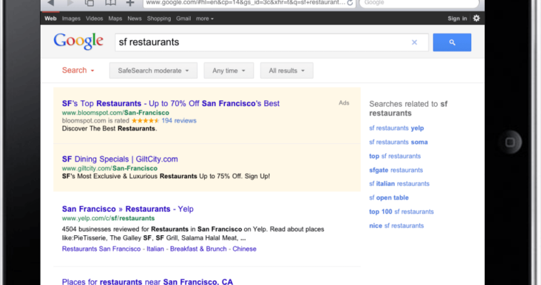This screenshot has height=285, width=541.
Task: Clear the search box with X icon
Action: pyautogui.click(x=414, y=42)
